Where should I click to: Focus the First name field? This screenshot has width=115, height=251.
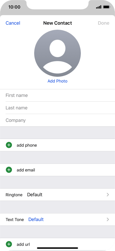pyautogui.click(x=60, y=96)
